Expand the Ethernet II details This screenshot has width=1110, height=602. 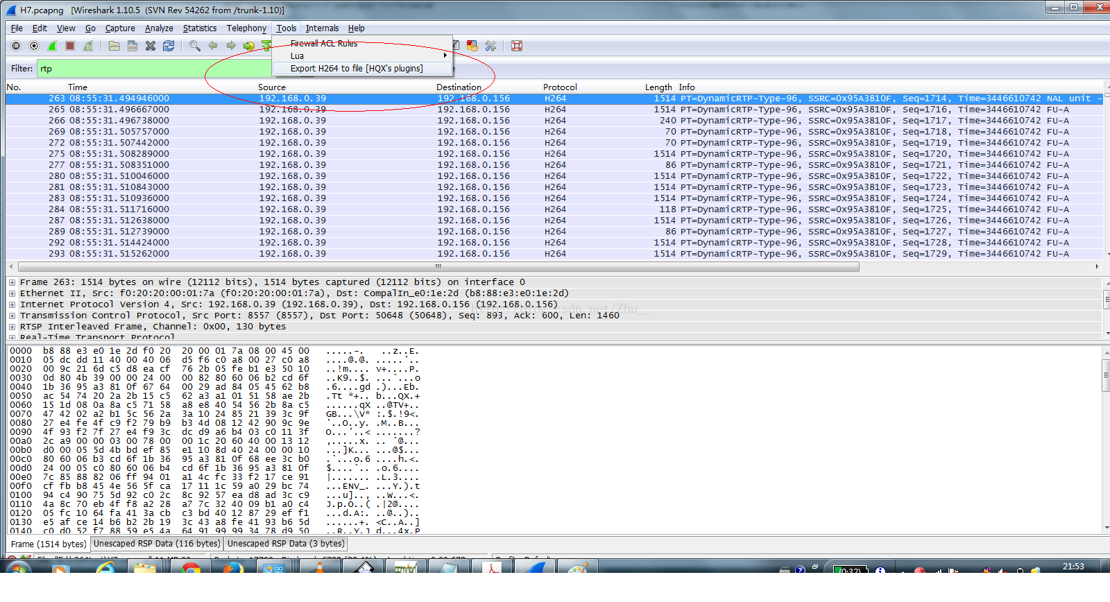[12, 293]
